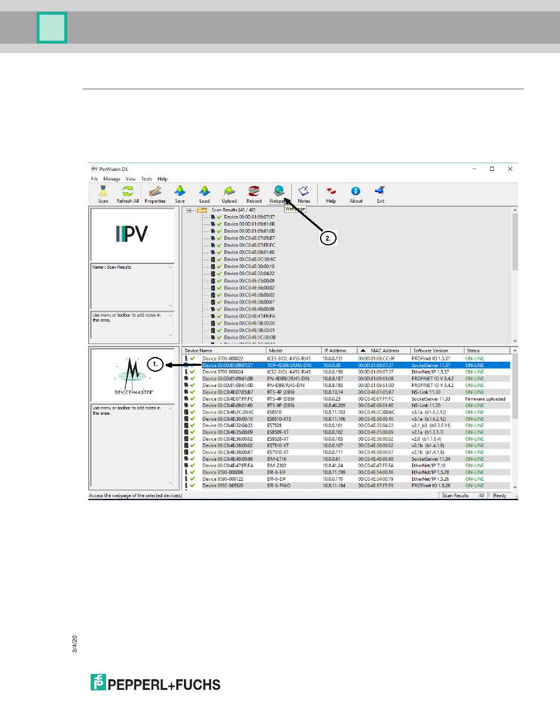Select the Device 9706-000022 row
Image resolution: width=560 pixels, height=724 pixels.
pyautogui.click(x=223, y=358)
